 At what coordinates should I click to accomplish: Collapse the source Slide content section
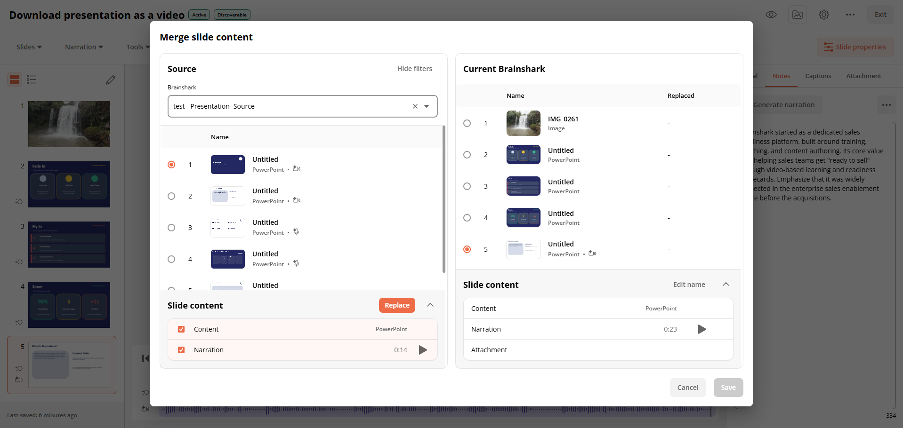(x=430, y=305)
